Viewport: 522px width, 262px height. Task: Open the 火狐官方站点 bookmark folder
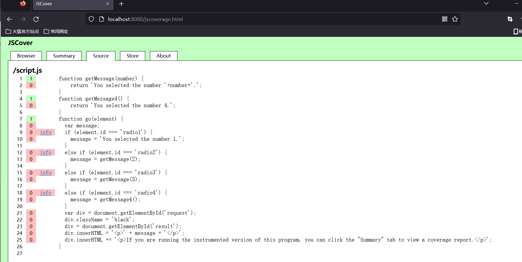click(x=22, y=32)
